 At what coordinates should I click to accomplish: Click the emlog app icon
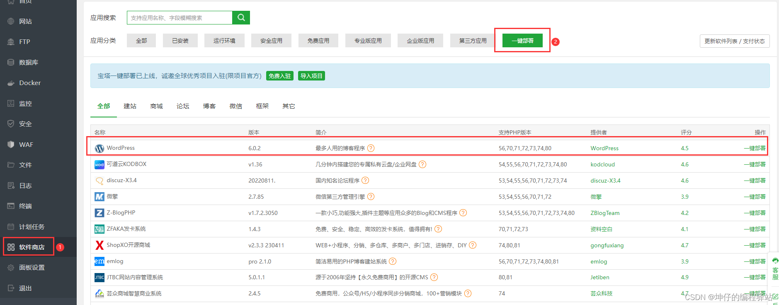99,261
